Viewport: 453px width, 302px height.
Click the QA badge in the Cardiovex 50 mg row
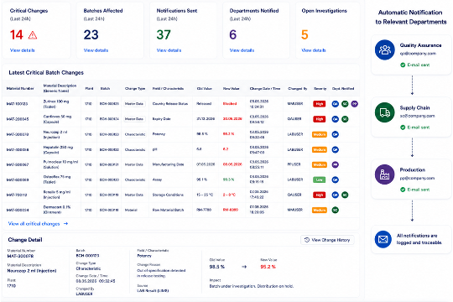[x=335, y=119]
